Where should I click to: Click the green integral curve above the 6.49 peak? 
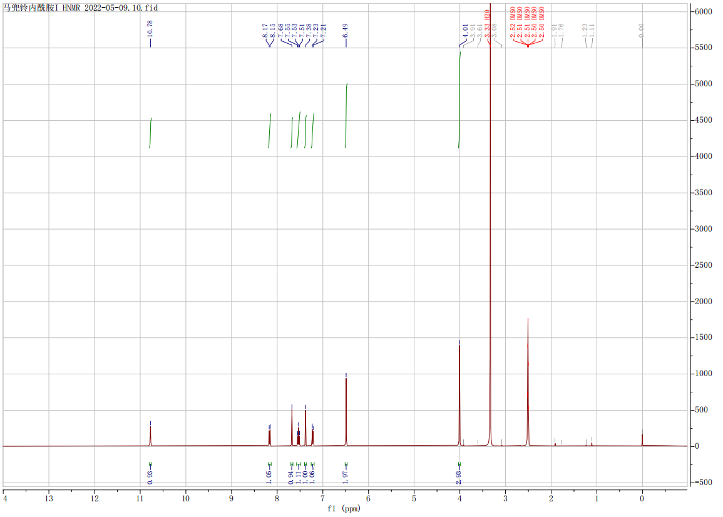(x=346, y=116)
